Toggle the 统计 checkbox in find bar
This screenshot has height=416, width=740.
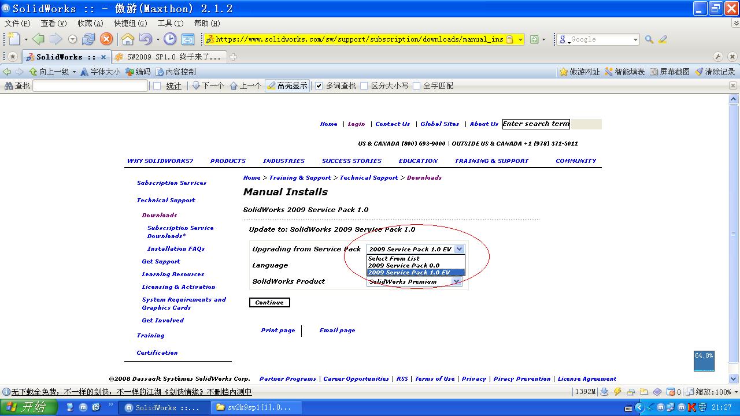click(x=157, y=86)
